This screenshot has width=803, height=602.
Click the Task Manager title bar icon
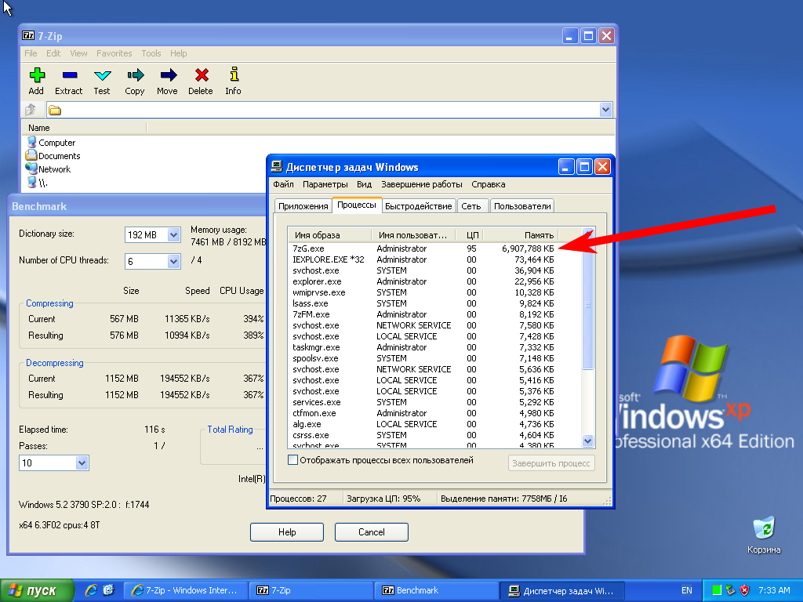coord(277,167)
